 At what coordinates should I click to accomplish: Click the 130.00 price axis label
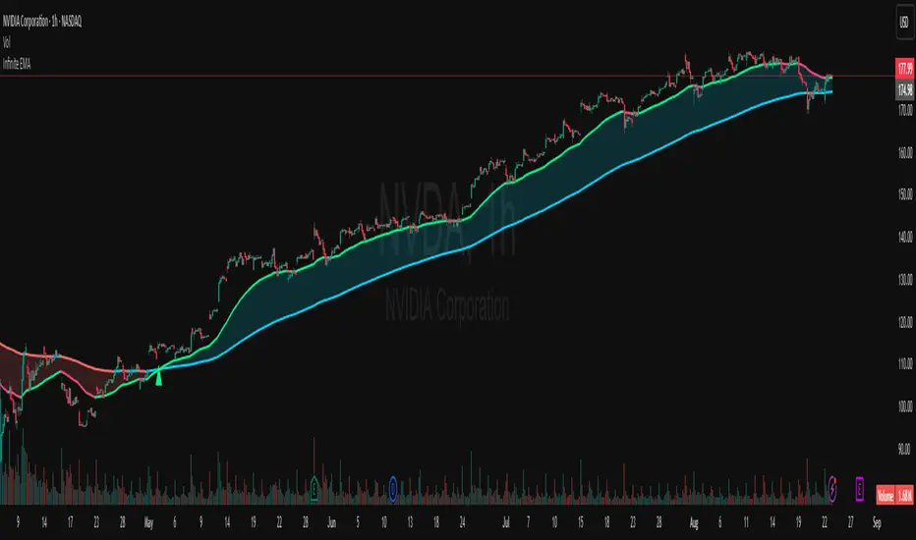point(905,279)
